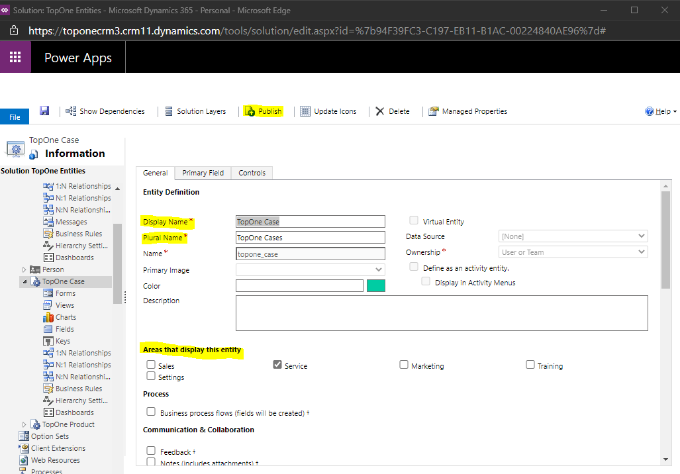Select Show Dependencies in the toolbar
The height and width of the screenshot is (474, 680).
106,111
